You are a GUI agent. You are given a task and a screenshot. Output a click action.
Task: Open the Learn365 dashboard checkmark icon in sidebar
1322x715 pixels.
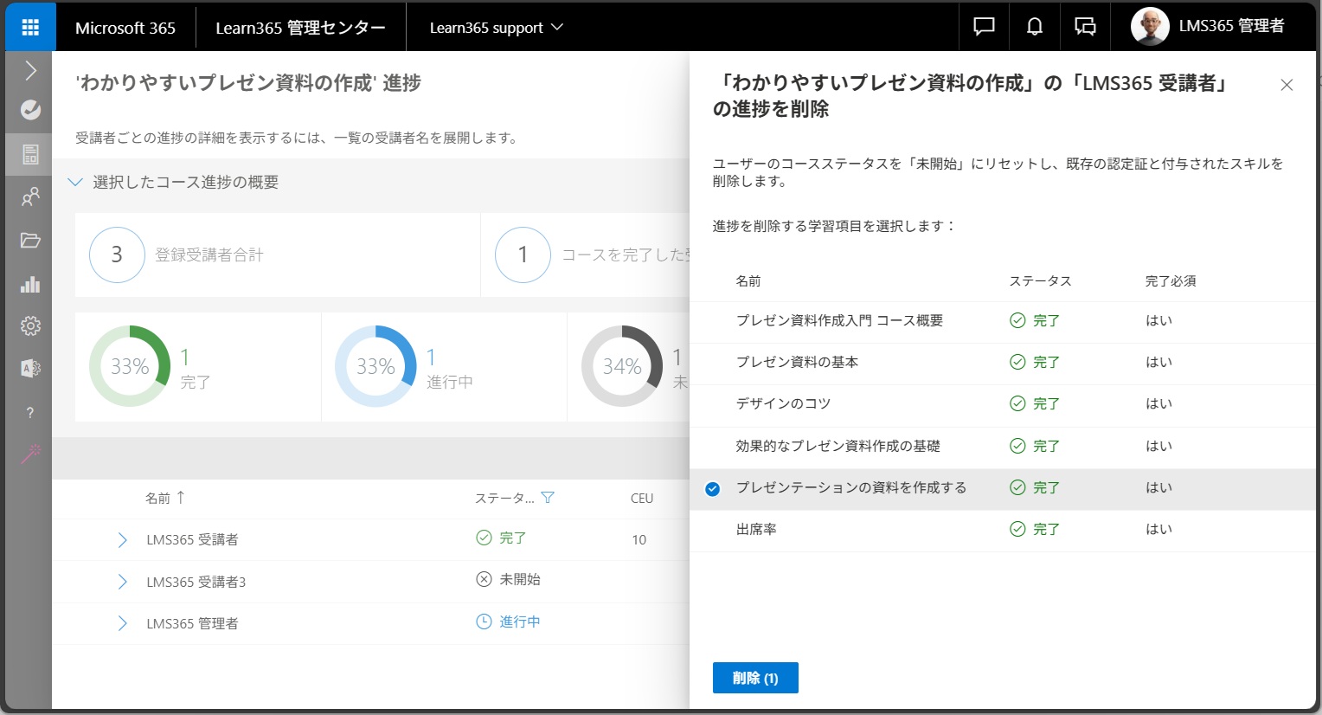[x=30, y=110]
